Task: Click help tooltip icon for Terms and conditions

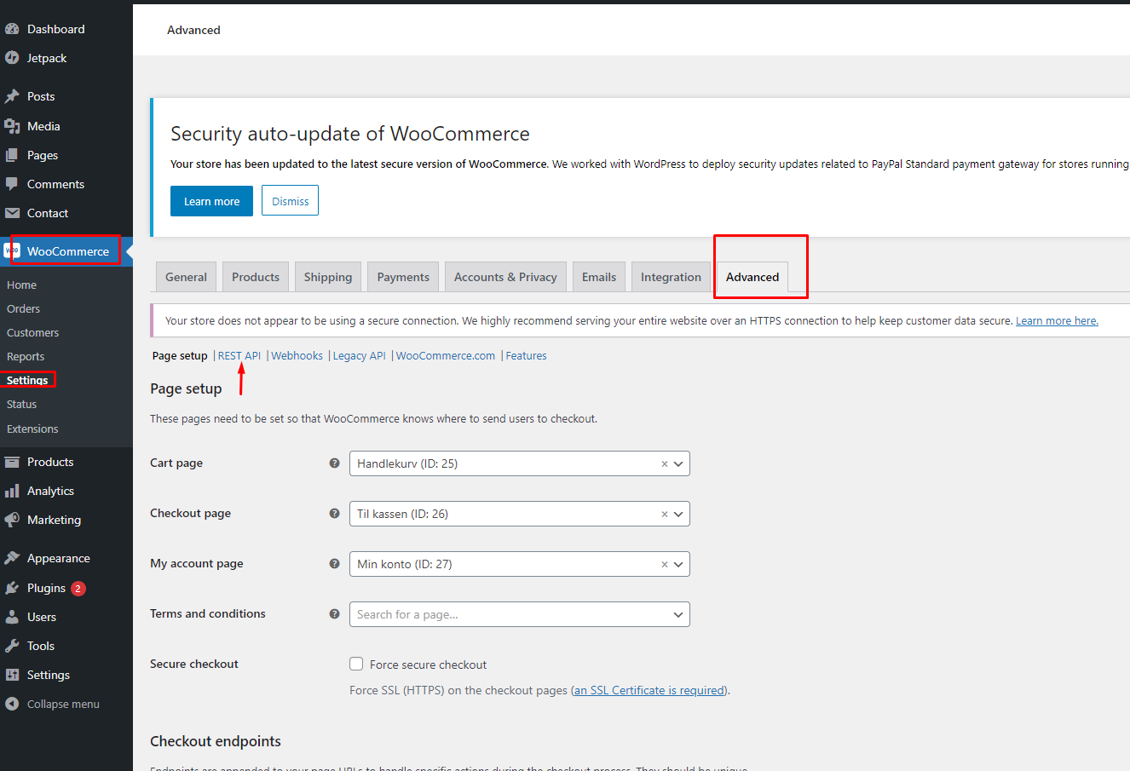Action: 334,614
